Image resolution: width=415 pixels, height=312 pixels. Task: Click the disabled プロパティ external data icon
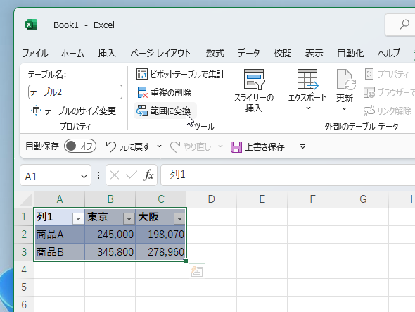click(x=369, y=74)
